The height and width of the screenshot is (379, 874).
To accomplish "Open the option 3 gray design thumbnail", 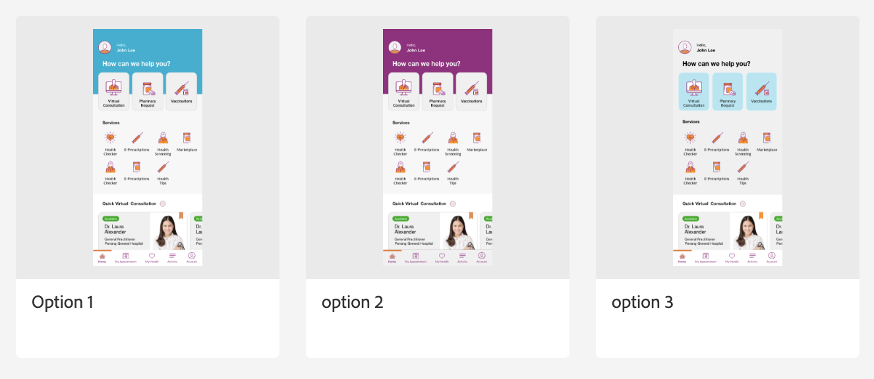I will (728, 147).
